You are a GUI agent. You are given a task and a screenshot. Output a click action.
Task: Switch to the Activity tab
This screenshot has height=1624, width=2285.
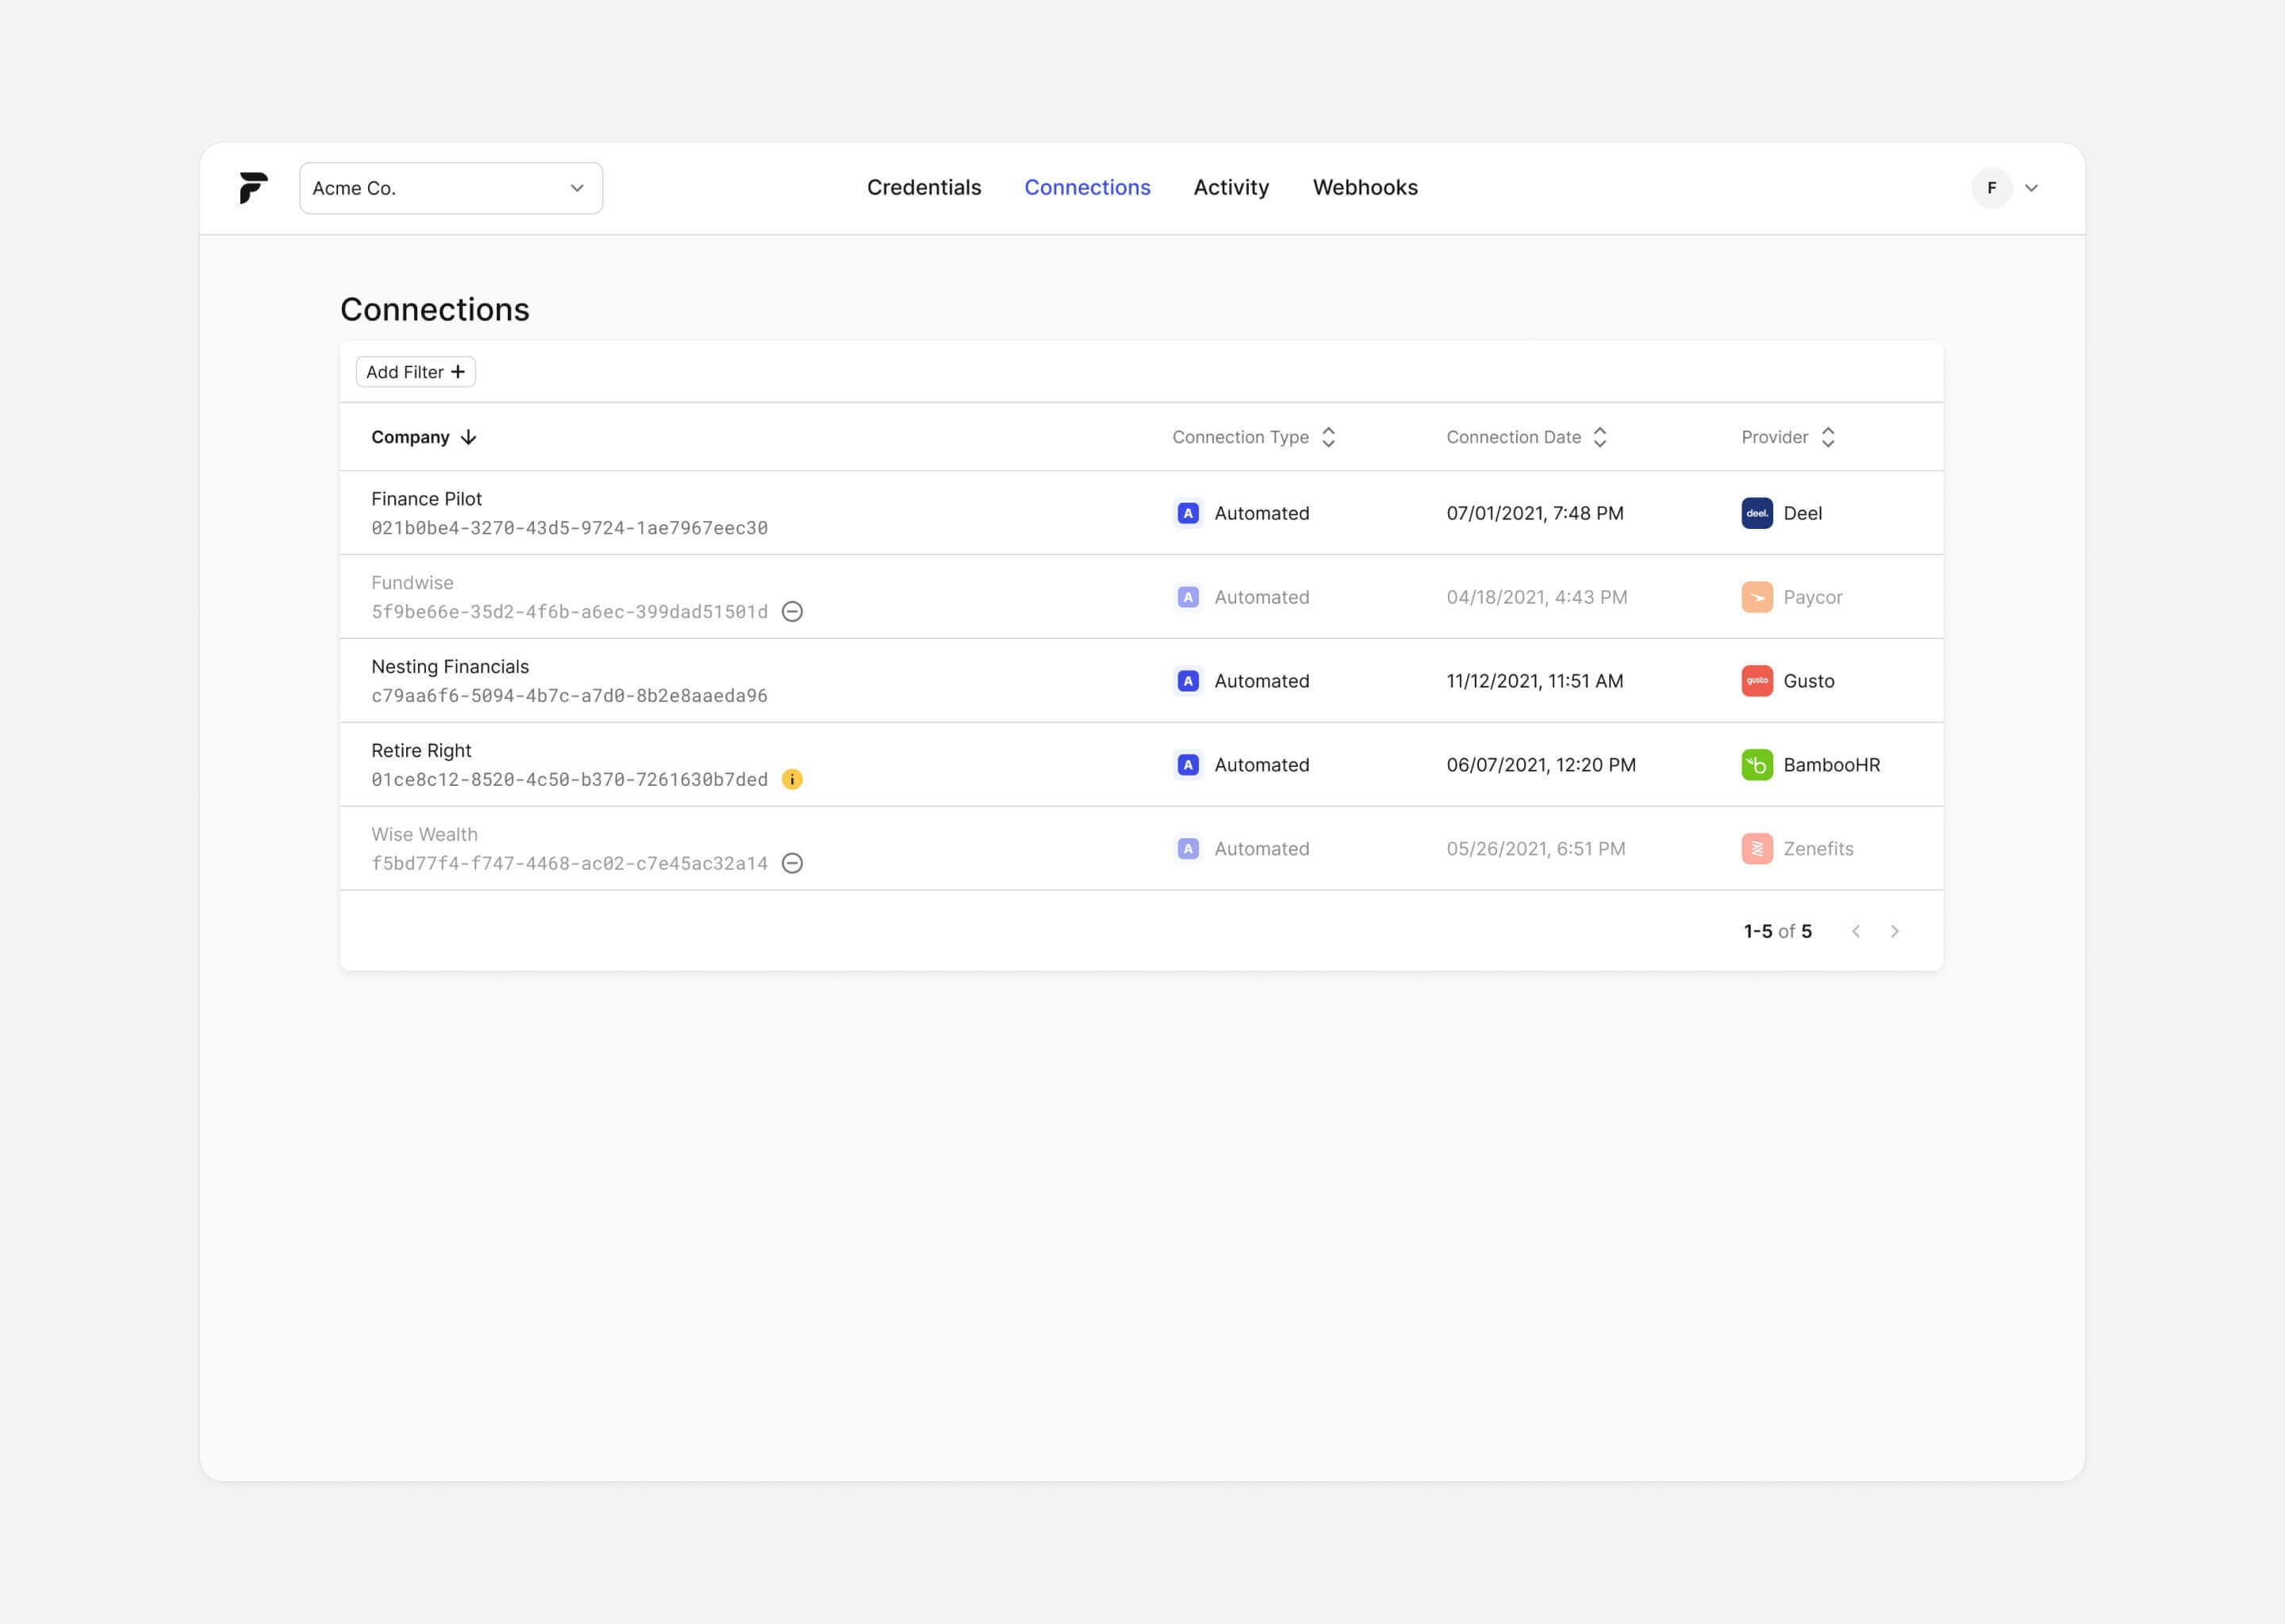1231,187
